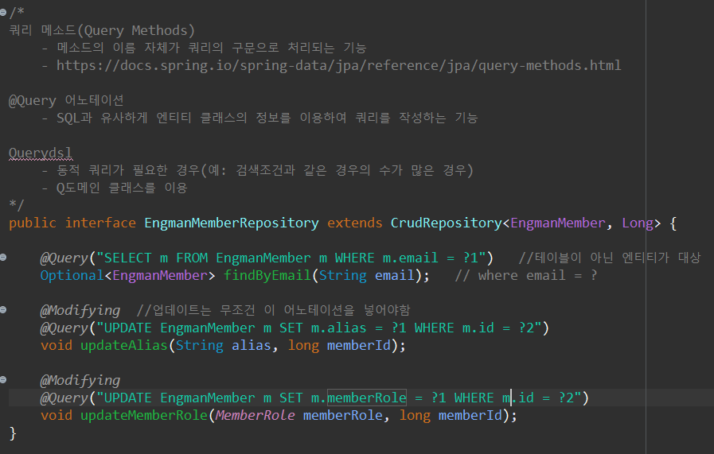Click the updateMemberRole method name
The height and width of the screenshot is (454, 714).
pos(144,415)
